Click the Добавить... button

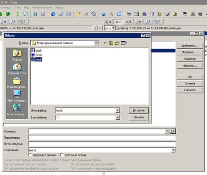(190, 46)
